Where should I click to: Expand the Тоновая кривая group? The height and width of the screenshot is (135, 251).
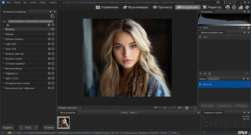tap(3, 64)
